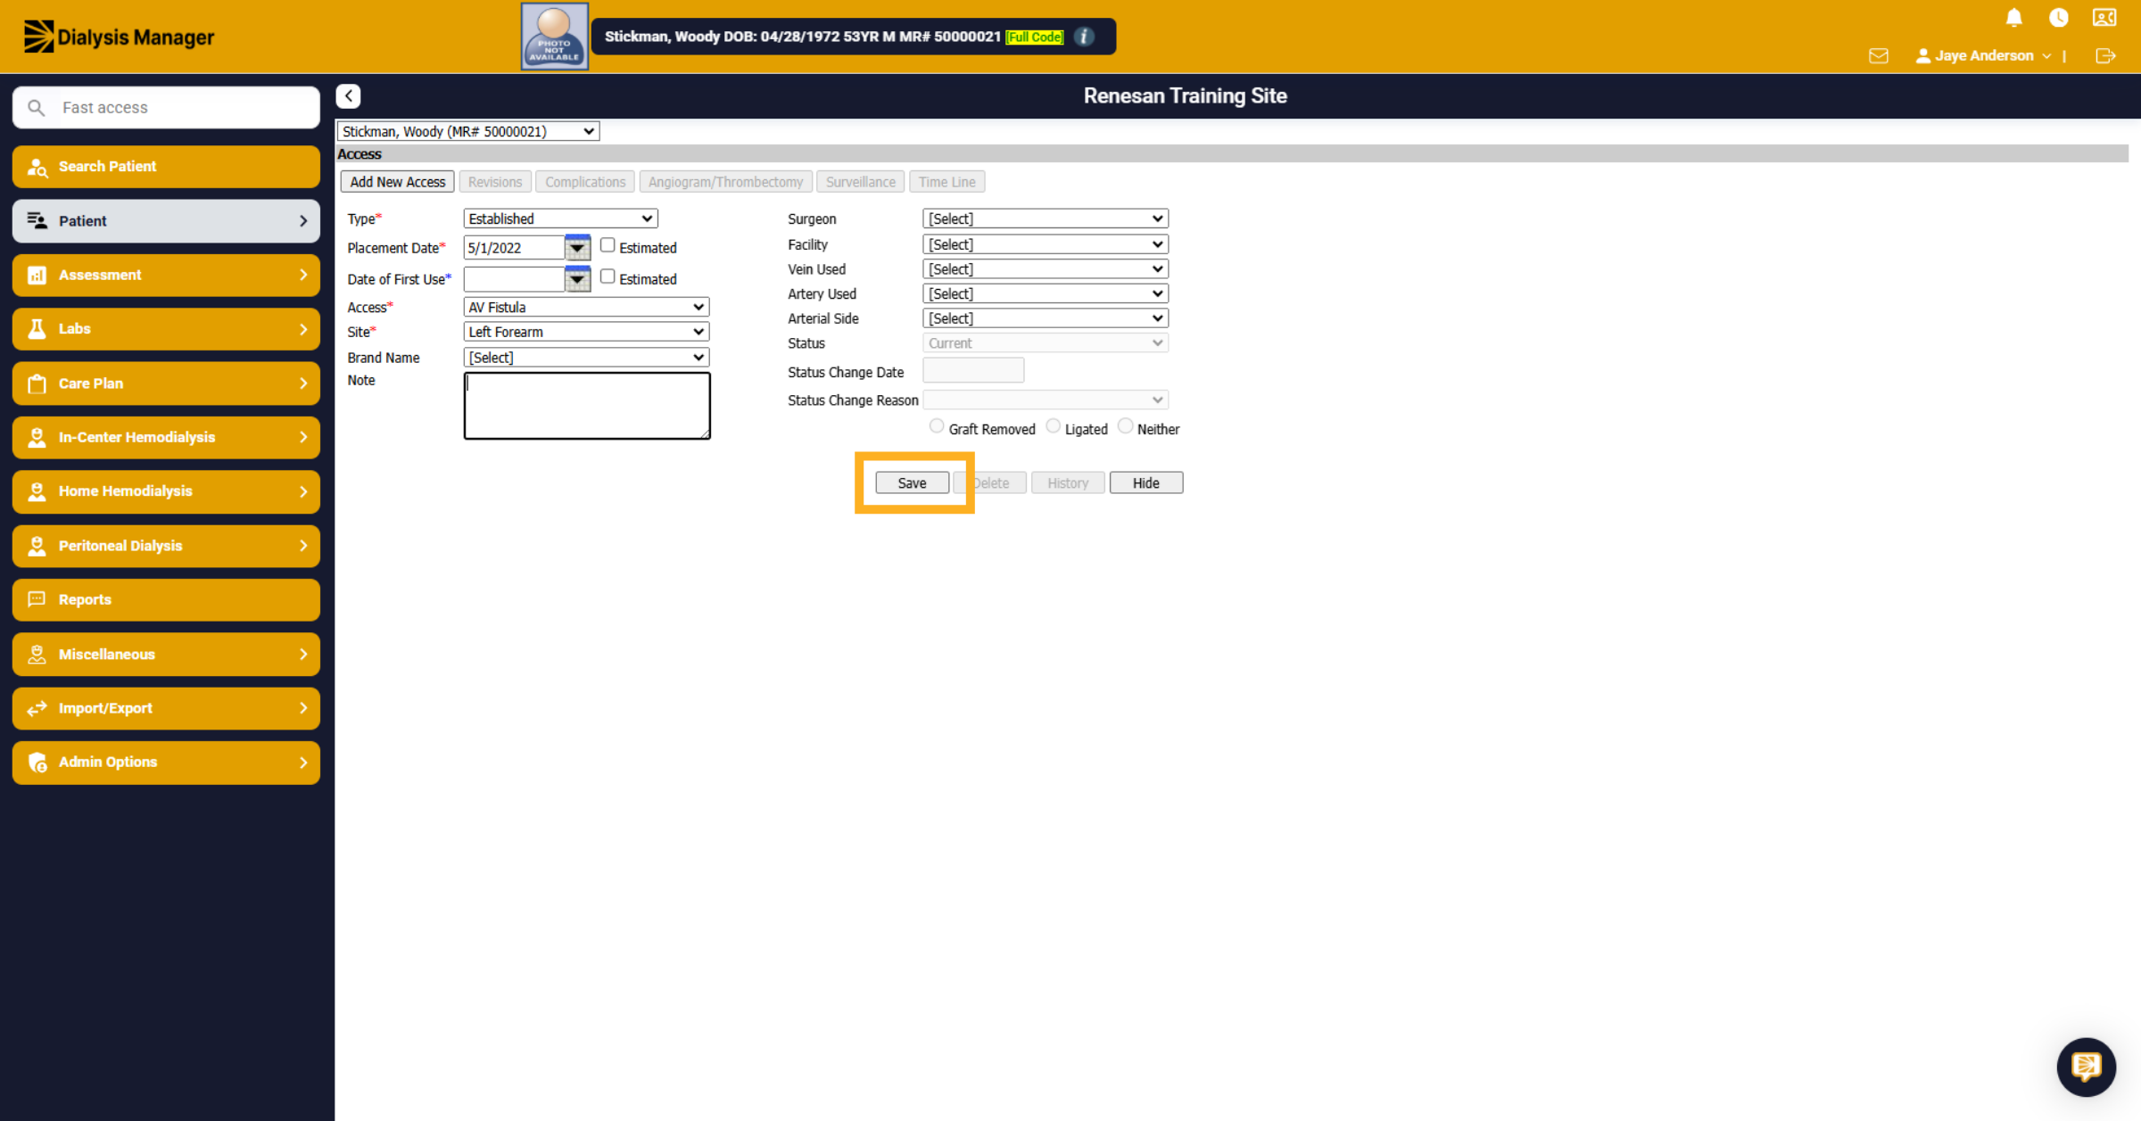Viewport: 2141px width, 1121px height.
Task: Open patient selector Stickman, Woody dropdown
Action: click(x=467, y=131)
